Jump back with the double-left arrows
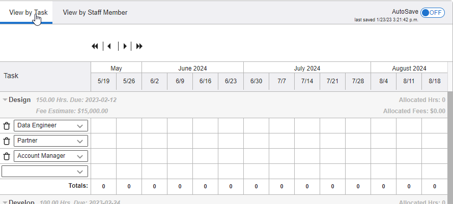Viewport: 453px width, 204px height. coord(95,46)
